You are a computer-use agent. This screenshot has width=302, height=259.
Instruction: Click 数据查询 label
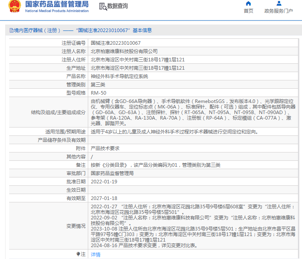click(x=118, y=6)
